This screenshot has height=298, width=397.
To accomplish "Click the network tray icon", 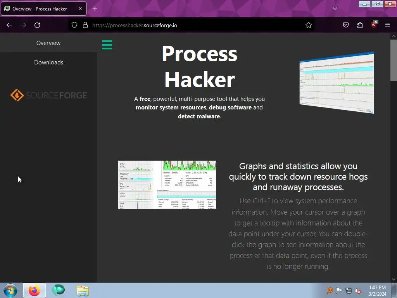I will click(349, 291).
